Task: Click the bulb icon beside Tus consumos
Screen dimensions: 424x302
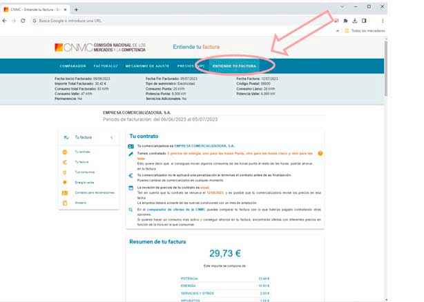Action: pos(65,172)
